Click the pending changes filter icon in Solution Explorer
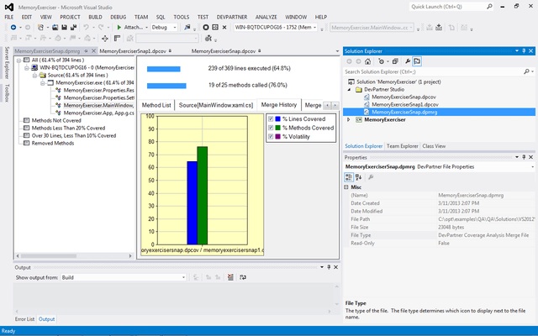This screenshot has height=336, width=538. pyautogui.click(x=381, y=61)
